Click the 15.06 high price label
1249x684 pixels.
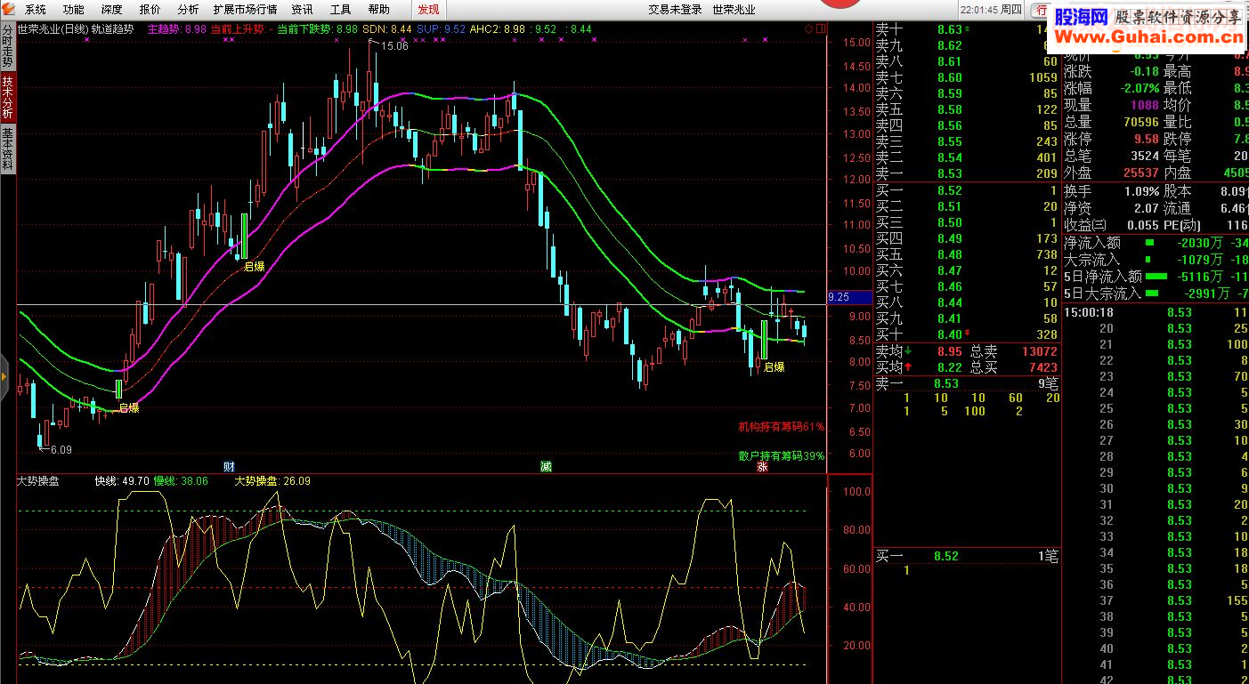click(394, 45)
